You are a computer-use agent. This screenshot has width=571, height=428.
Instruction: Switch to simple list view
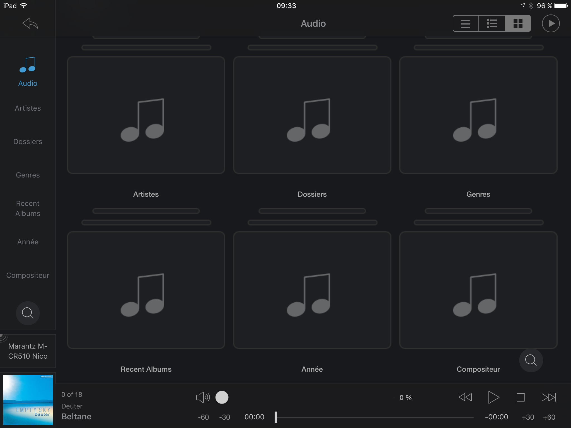tap(465, 23)
